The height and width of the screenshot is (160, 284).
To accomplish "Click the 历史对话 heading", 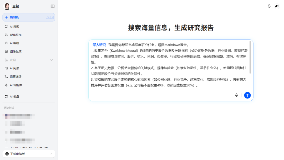I will [x=9, y=108].
